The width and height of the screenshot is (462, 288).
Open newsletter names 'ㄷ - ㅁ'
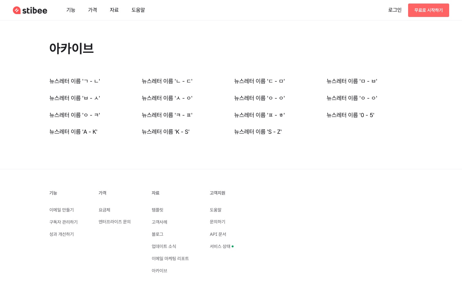pyautogui.click(x=260, y=81)
